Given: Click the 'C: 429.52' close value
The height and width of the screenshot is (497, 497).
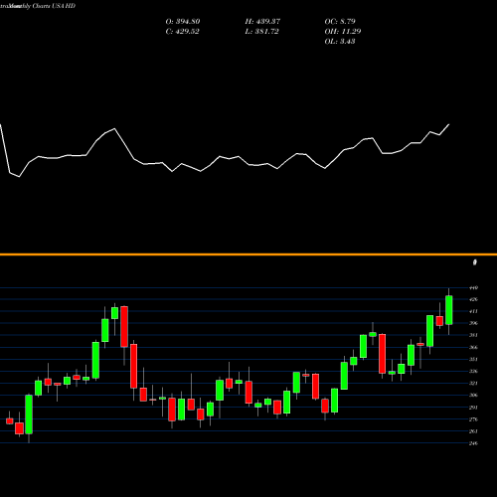Looking at the screenshot, I should pos(182,32).
